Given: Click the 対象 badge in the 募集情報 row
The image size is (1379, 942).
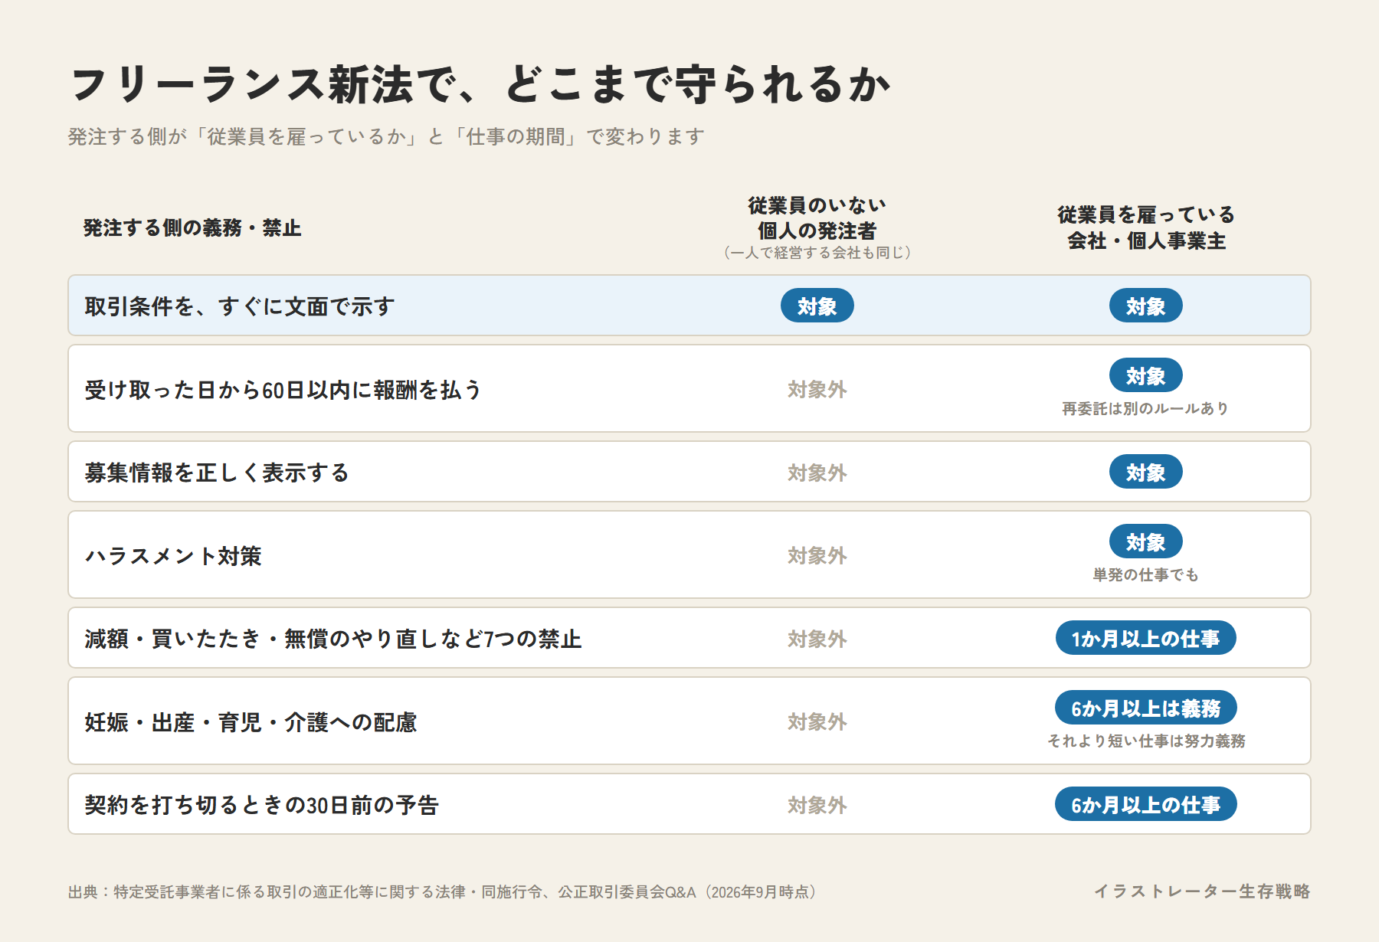Looking at the screenshot, I should [x=1146, y=472].
